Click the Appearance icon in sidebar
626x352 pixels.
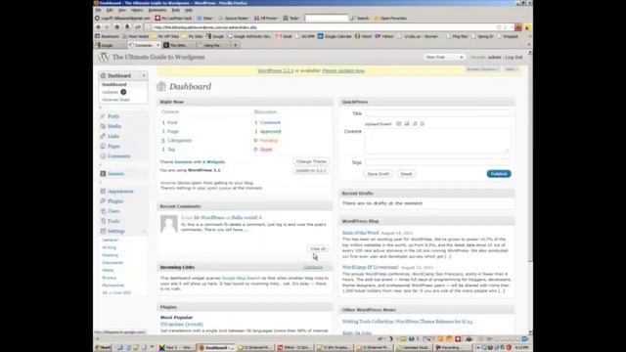point(103,192)
